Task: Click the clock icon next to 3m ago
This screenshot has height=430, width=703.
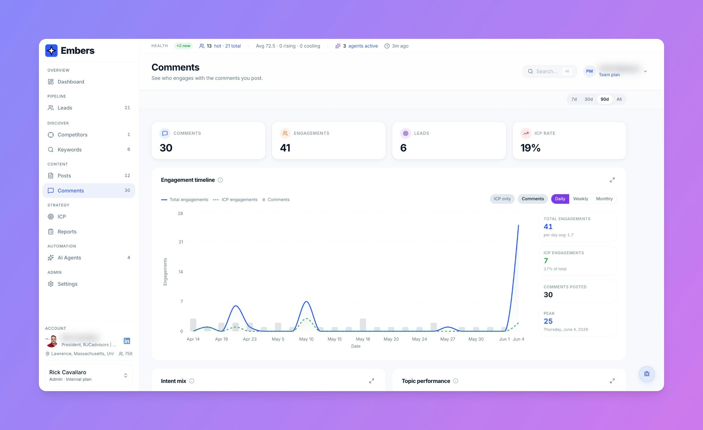Action: (387, 46)
